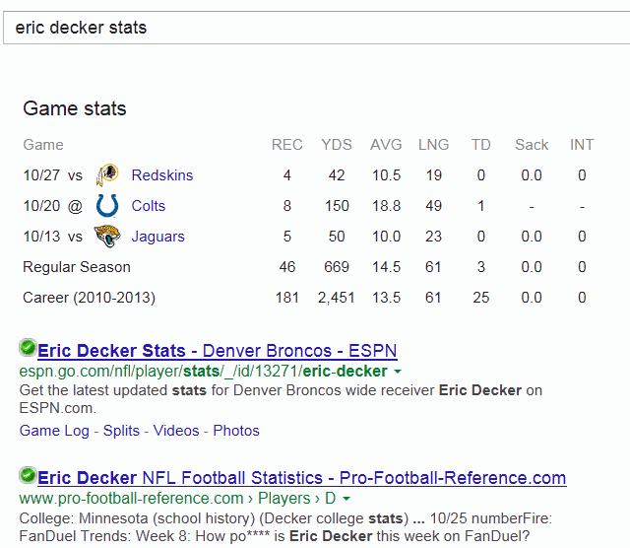Expand dropdown arrow after espn.go.com URL
Screen dimensions: 630x548
pyautogui.click(x=398, y=372)
